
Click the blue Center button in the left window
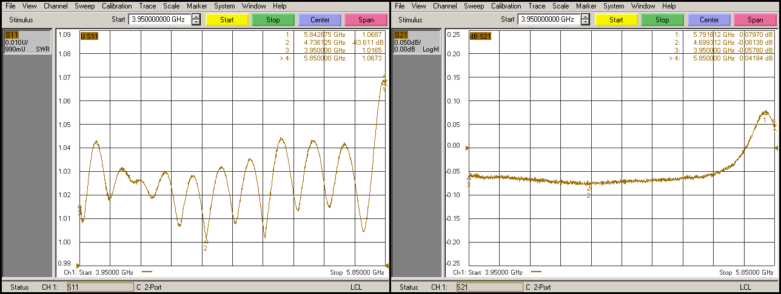(x=320, y=19)
